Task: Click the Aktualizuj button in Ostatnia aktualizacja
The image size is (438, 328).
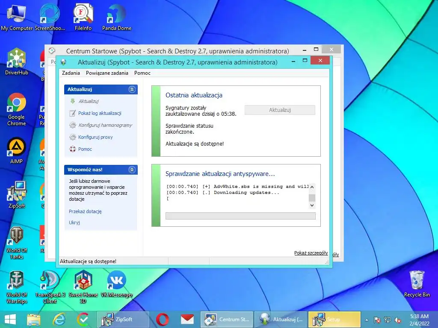Action: 280,110
